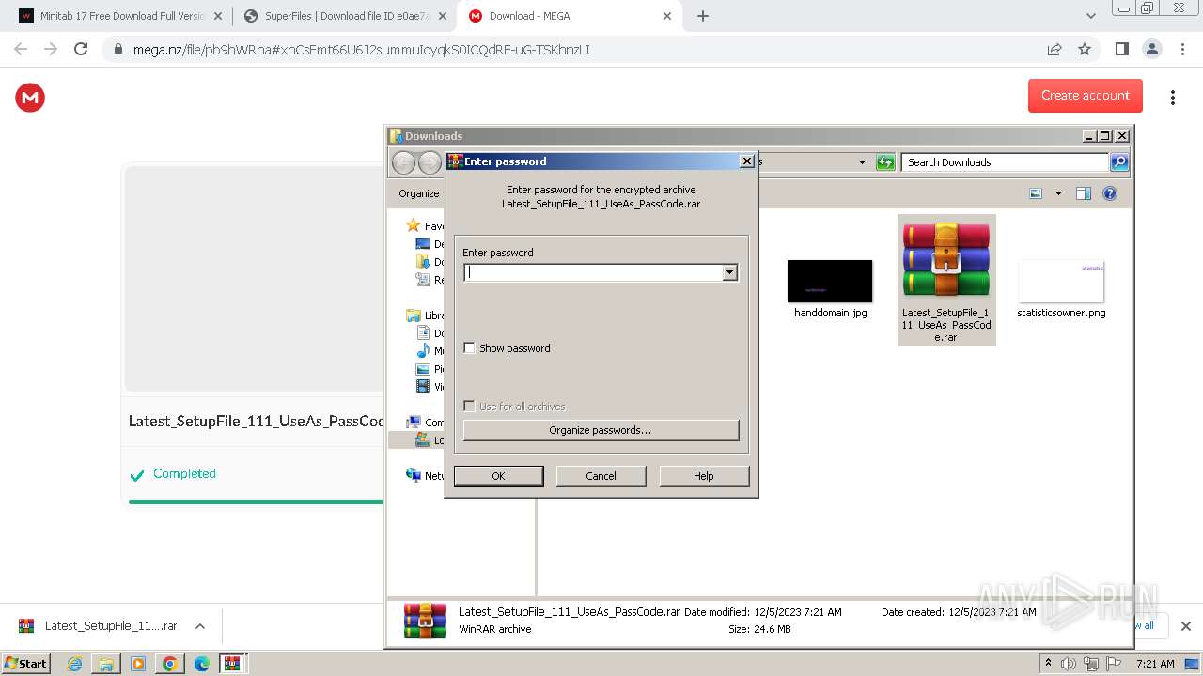This screenshot has width=1203, height=676.
Task: Click the MEGA download progress bar
Action: click(256, 502)
